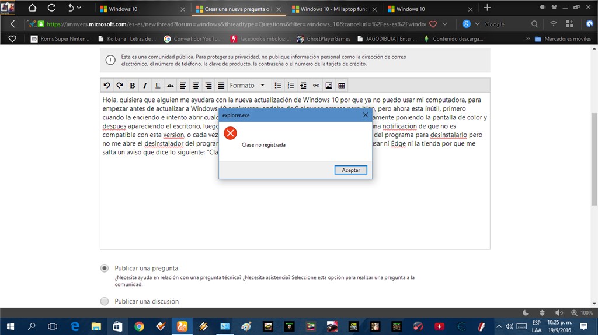Align text right in editor
This screenshot has height=335, width=598.
(208, 86)
